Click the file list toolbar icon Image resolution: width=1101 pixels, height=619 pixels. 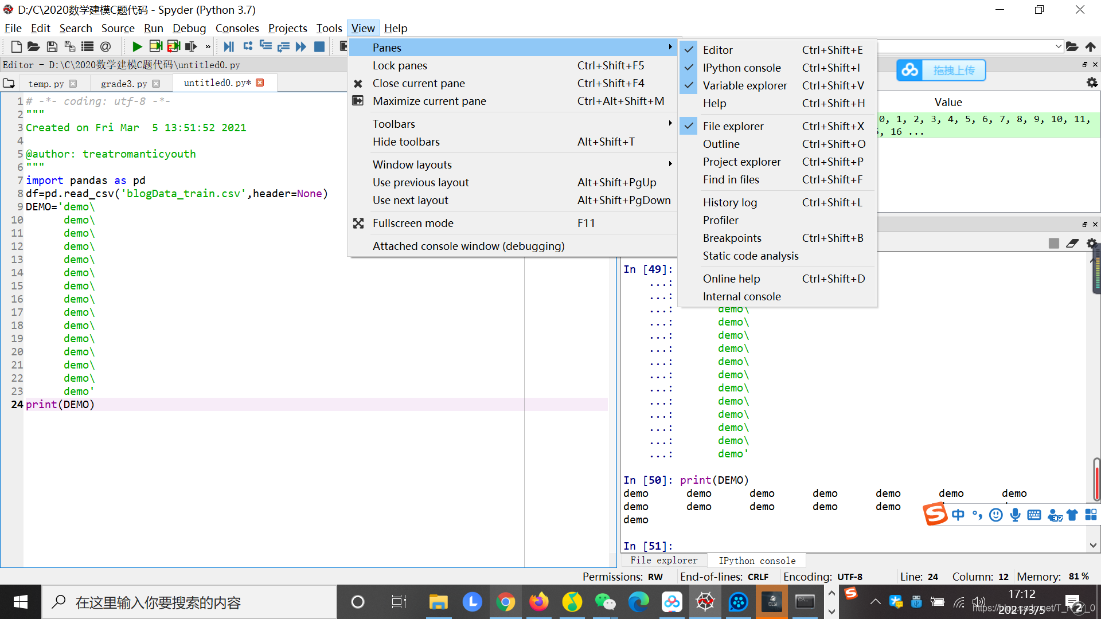tap(88, 46)
